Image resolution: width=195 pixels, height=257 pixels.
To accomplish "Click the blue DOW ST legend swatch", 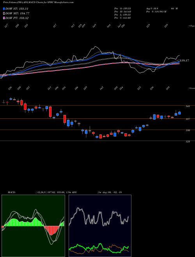I will 4,9.
